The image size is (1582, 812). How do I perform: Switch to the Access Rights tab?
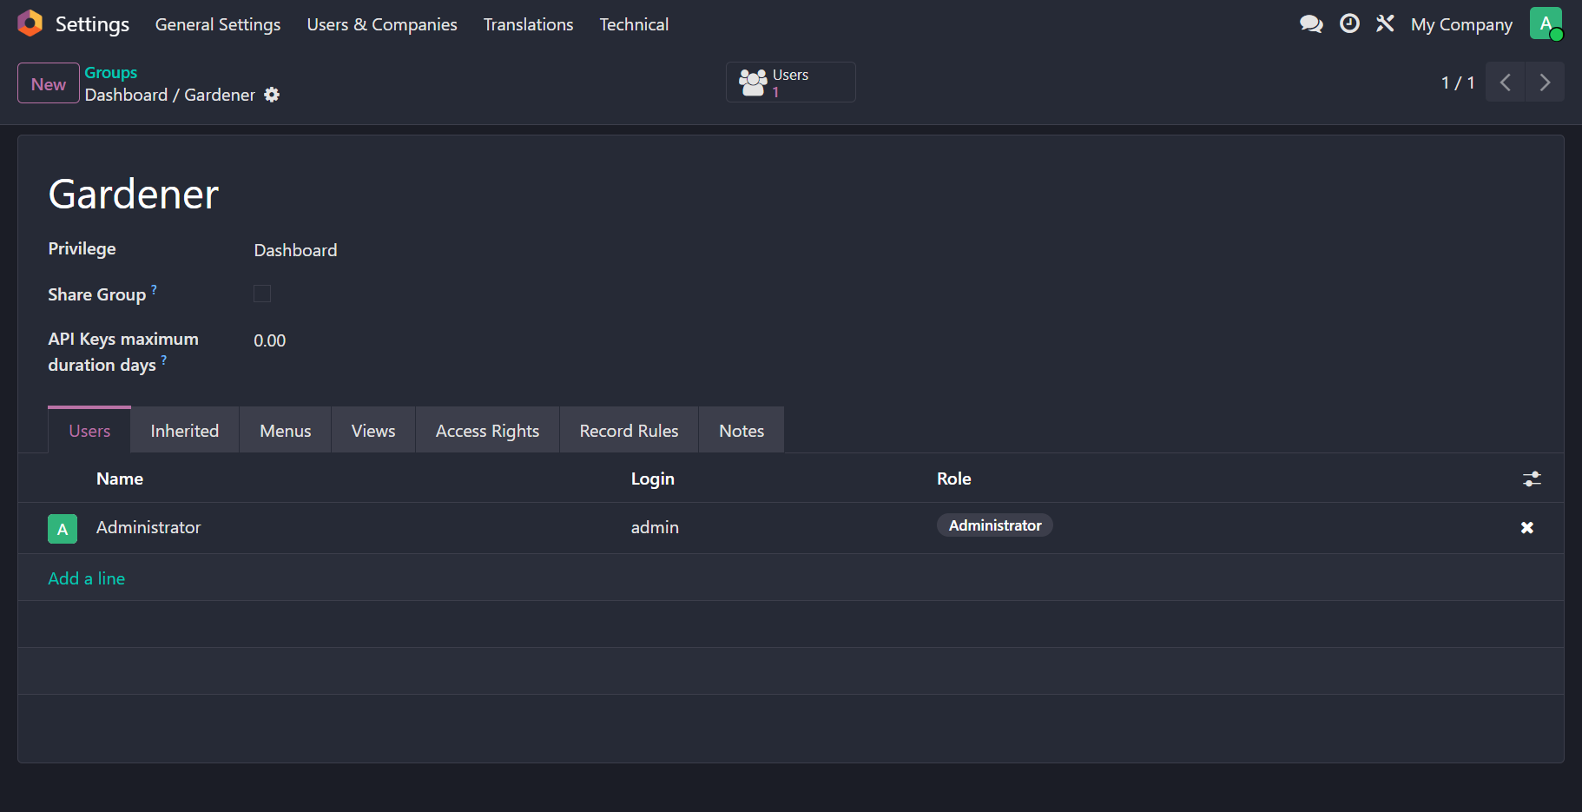coord(487,431)
